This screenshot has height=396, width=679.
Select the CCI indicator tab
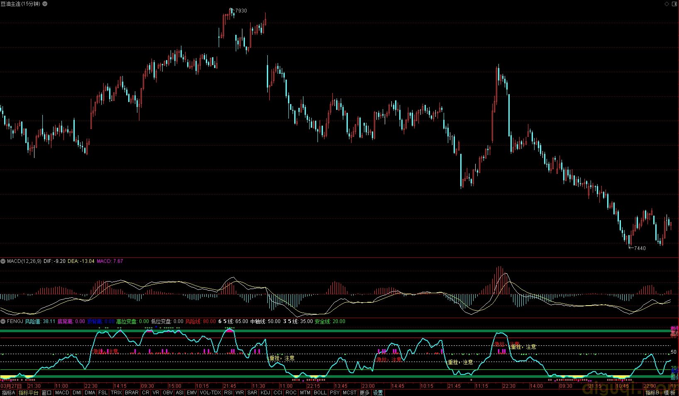[x=278, y=393]
